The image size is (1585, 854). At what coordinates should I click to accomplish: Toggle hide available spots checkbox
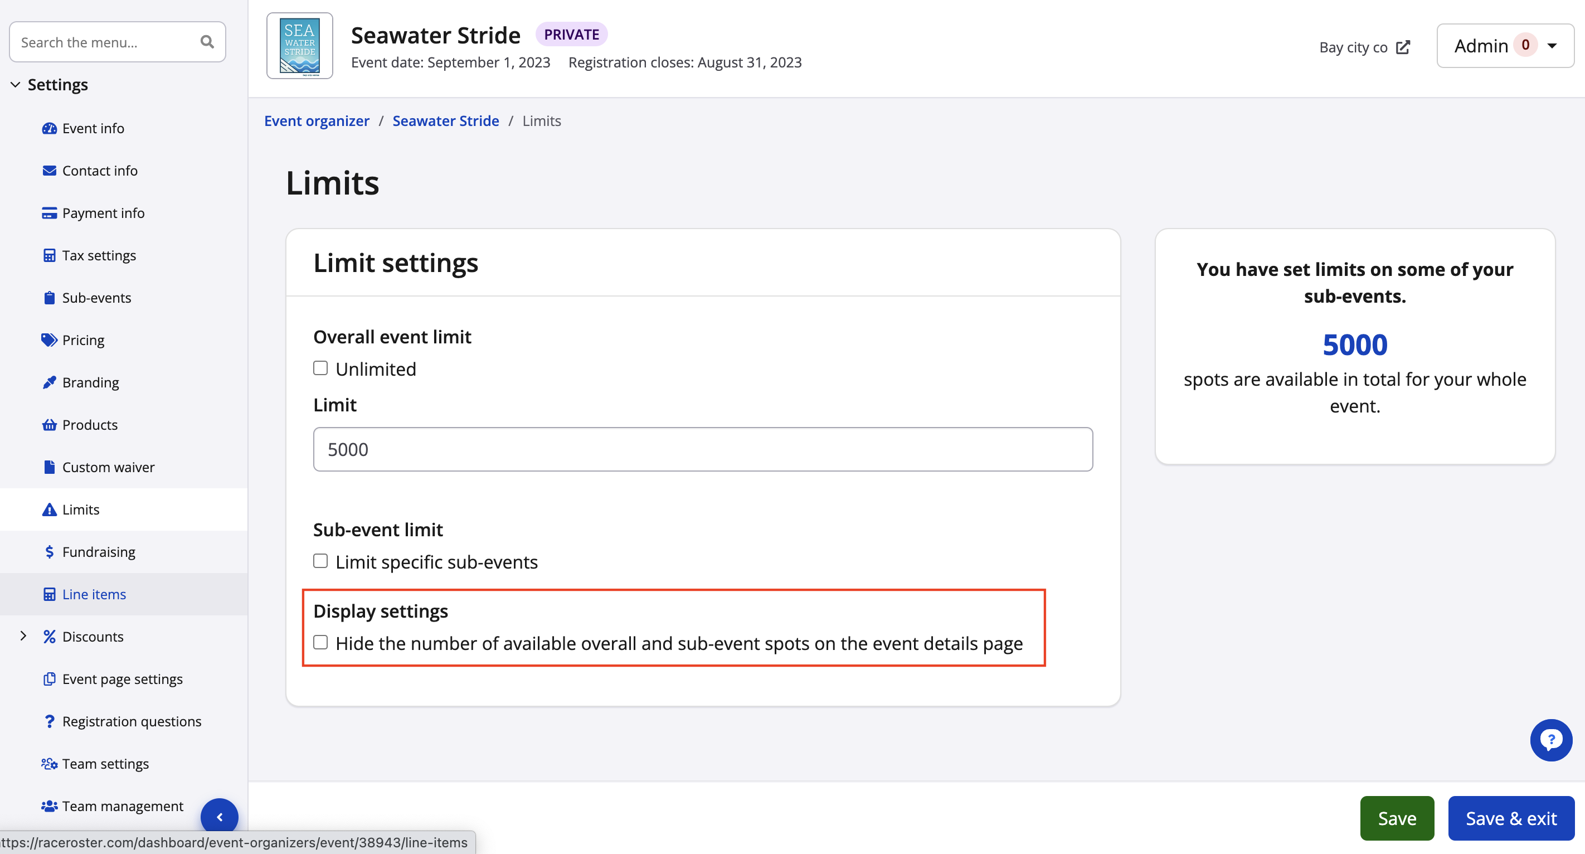(320, 642)
